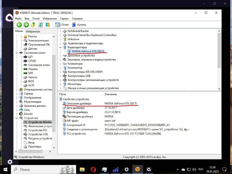Select ACPI tree item

click(31, 86)
